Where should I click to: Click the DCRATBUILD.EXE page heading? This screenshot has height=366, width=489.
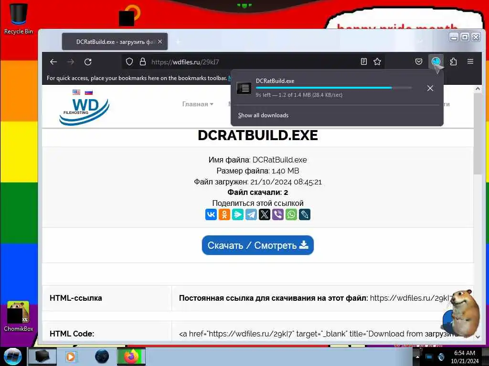tap(257, 135)
